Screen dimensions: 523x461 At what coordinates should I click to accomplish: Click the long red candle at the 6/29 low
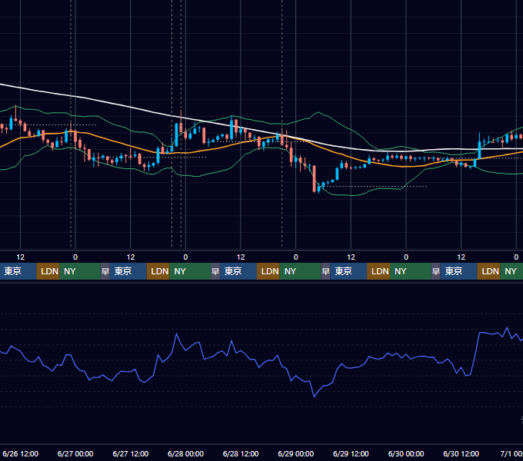pyautogui.click(x=315, y=179)
